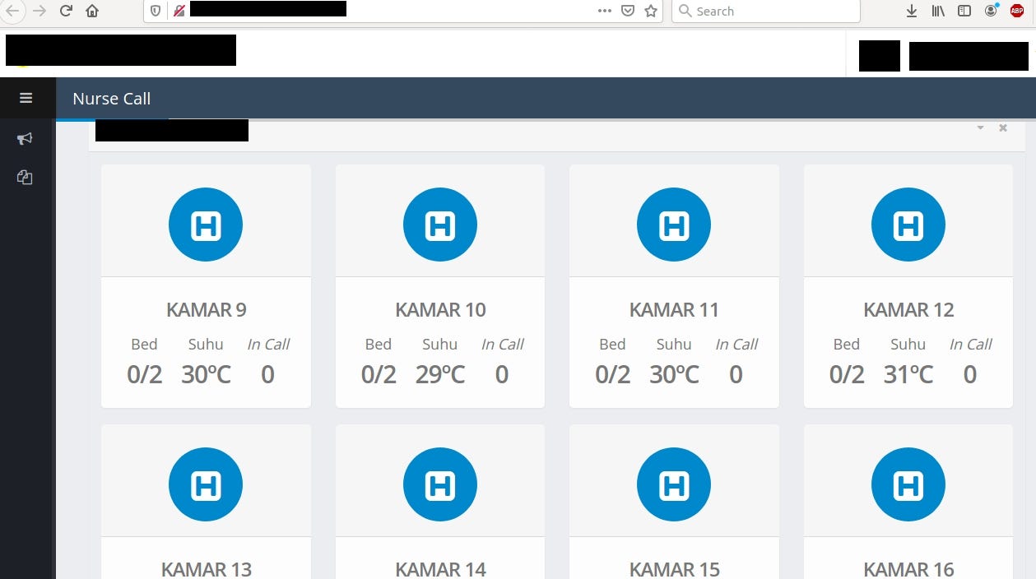Open the KAMAR 14 room title

pos(440,569)
